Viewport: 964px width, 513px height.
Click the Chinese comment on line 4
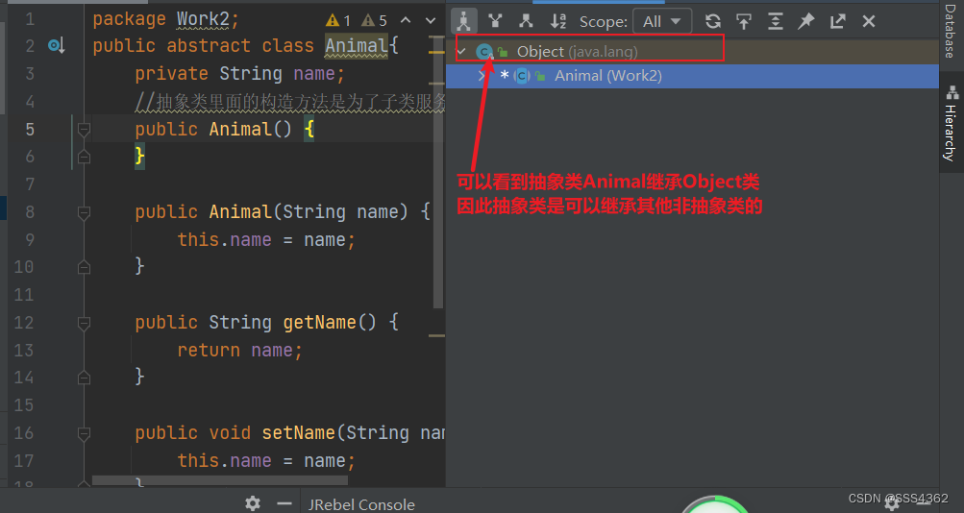point(290,102)
